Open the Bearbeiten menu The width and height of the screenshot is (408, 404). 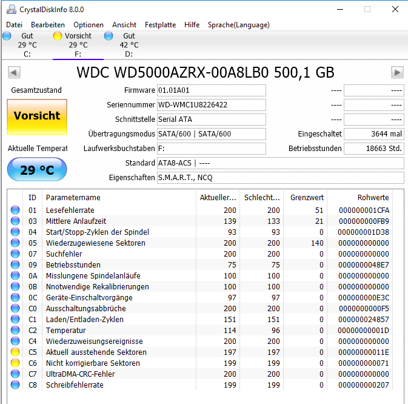[x=48, y=25]
